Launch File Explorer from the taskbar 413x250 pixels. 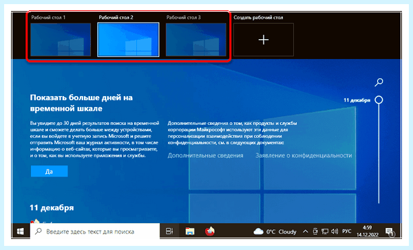click(190, 231)
